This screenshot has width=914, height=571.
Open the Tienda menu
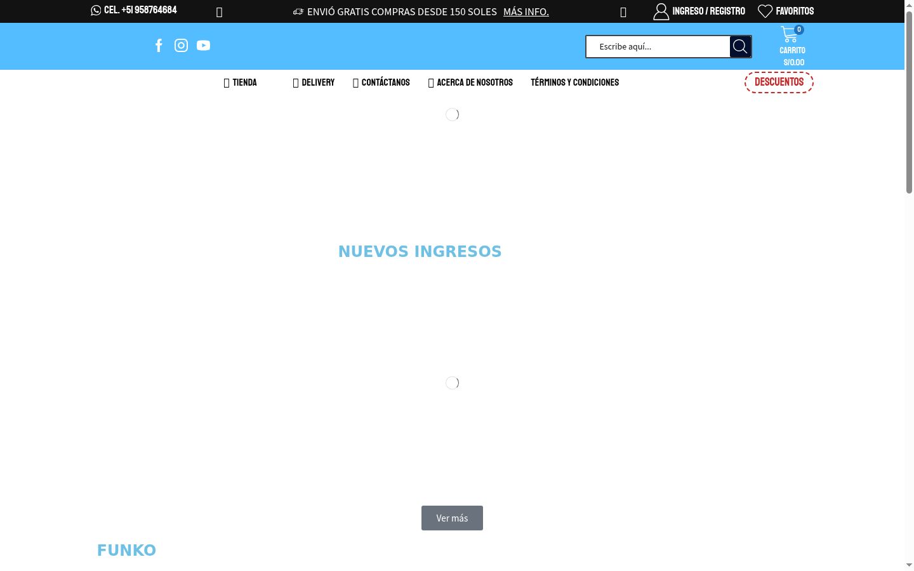(241, 82)
